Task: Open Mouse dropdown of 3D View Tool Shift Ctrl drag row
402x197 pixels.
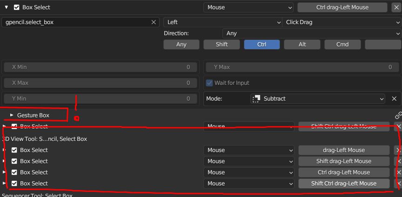Action: [x=248, y=184]
